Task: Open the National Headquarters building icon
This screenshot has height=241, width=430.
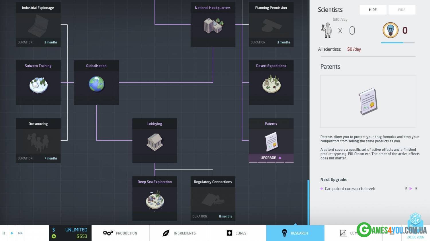Action: 213,26
